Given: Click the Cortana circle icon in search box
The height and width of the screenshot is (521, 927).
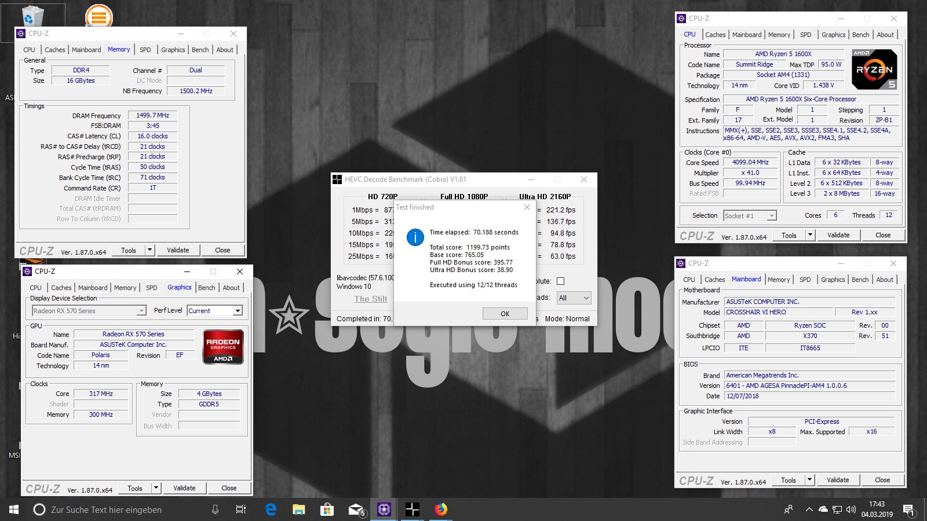Looking at the screenshot, I should (x=39, y=509).
